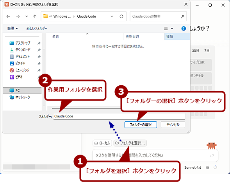Click the pin icon beside ピクチャ

click(x=39, y=63)
